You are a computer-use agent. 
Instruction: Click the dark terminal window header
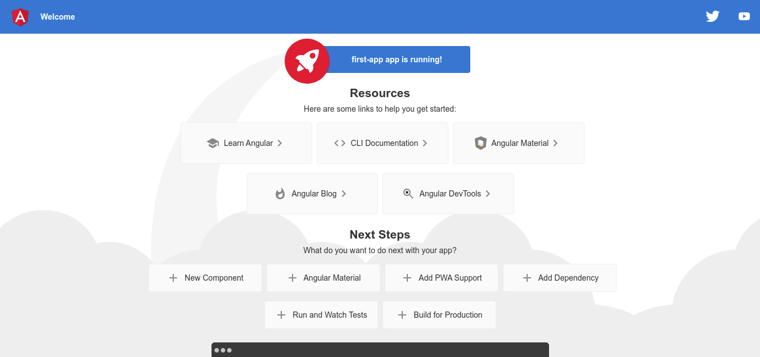tap(380, 350)
